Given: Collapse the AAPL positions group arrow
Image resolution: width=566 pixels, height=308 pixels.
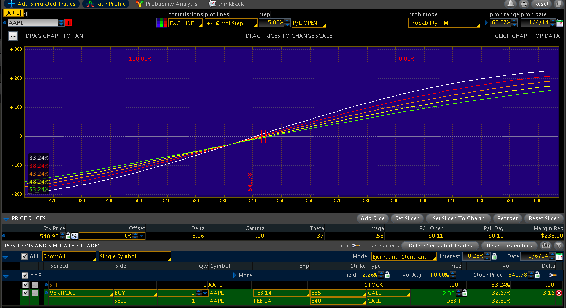Looking at the screenshot, I should [x=6, y=276].
